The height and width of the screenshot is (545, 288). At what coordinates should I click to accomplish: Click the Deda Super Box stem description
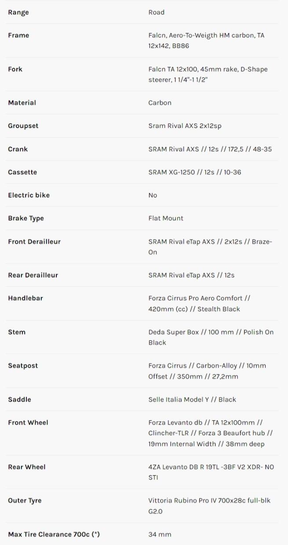pos(211,338)
